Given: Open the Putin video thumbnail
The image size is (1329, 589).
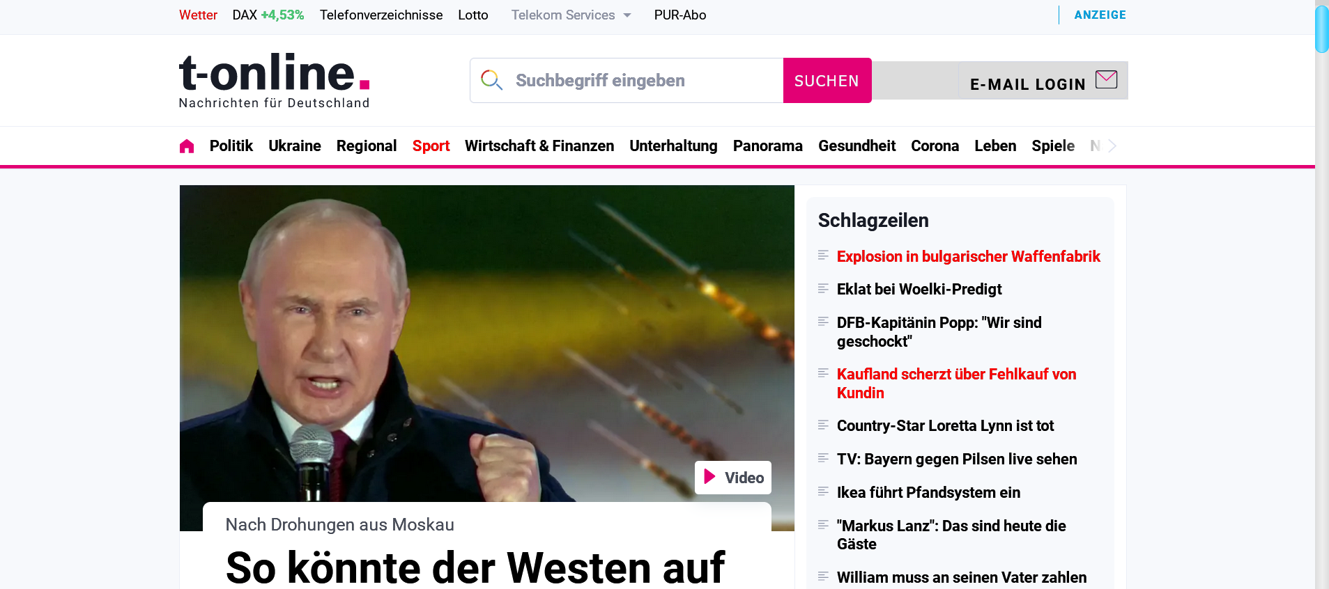Looking at the screenshot, I should point(487,343).
